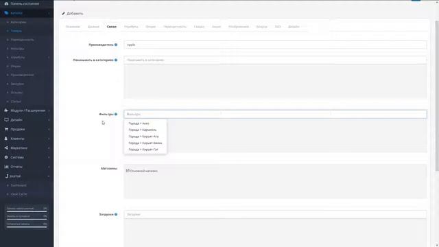This screenshot has height=247, width=439.
Task: Switch to the Периодичность tab
Action: (x=175, y=27)
